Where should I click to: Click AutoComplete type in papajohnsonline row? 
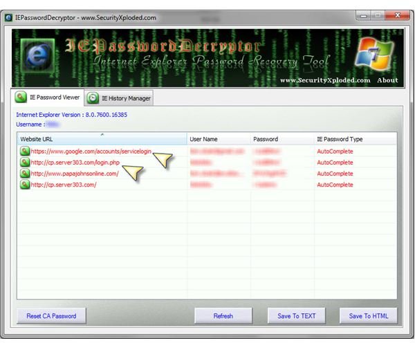pyautogui.click(x=335, y=174)
